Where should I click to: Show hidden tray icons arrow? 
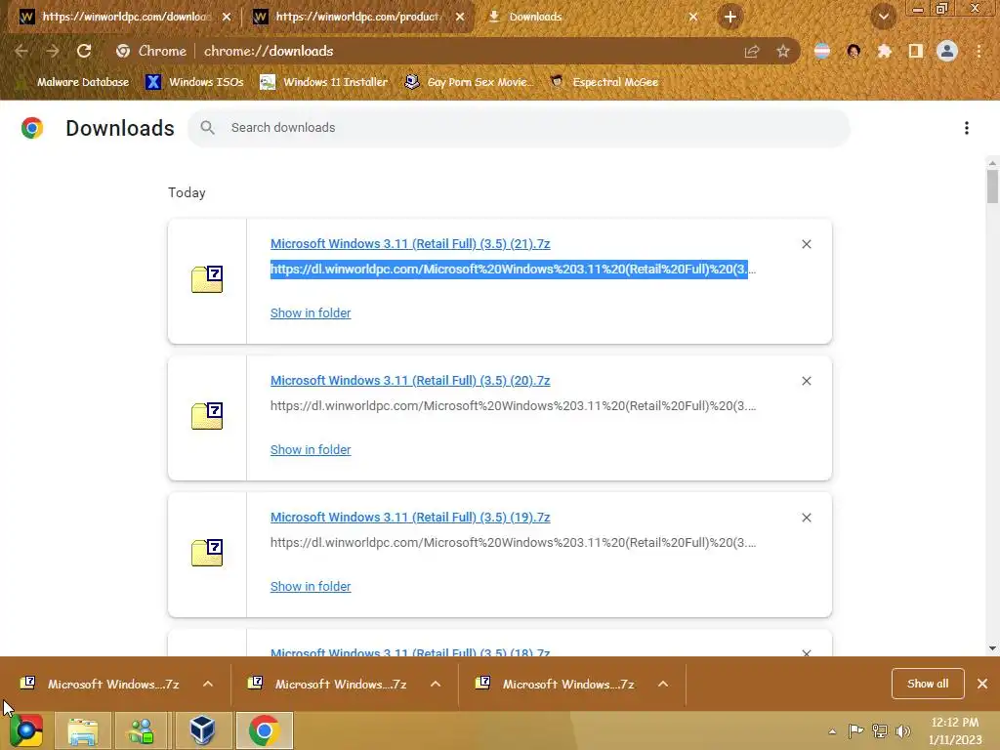tap(832, 731)
